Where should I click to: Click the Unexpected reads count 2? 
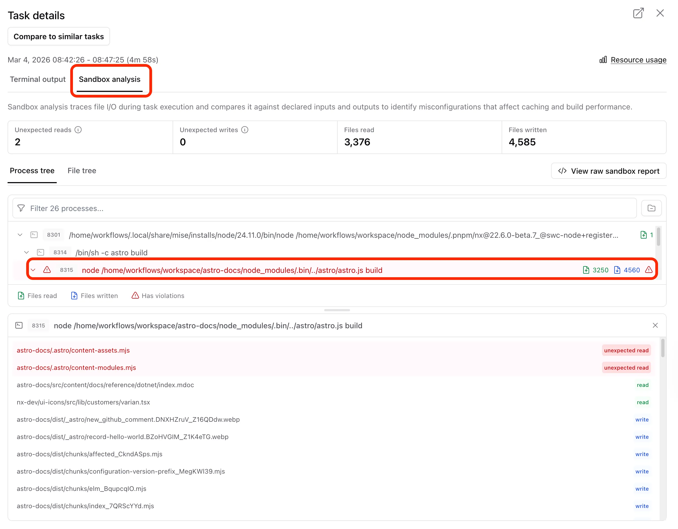pos(18,142)
